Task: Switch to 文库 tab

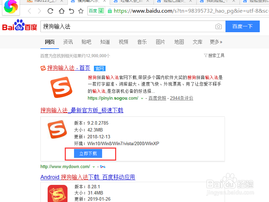Action: tap(197, 42)
